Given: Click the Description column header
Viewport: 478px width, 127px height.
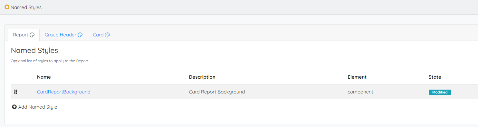Looking at the screenshot, I should (x=202, y=77).
